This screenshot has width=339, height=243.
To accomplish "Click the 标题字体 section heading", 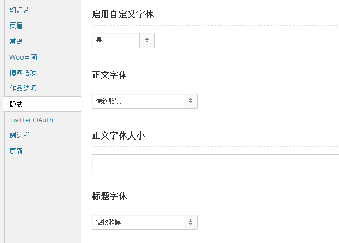I will [109, 196].
